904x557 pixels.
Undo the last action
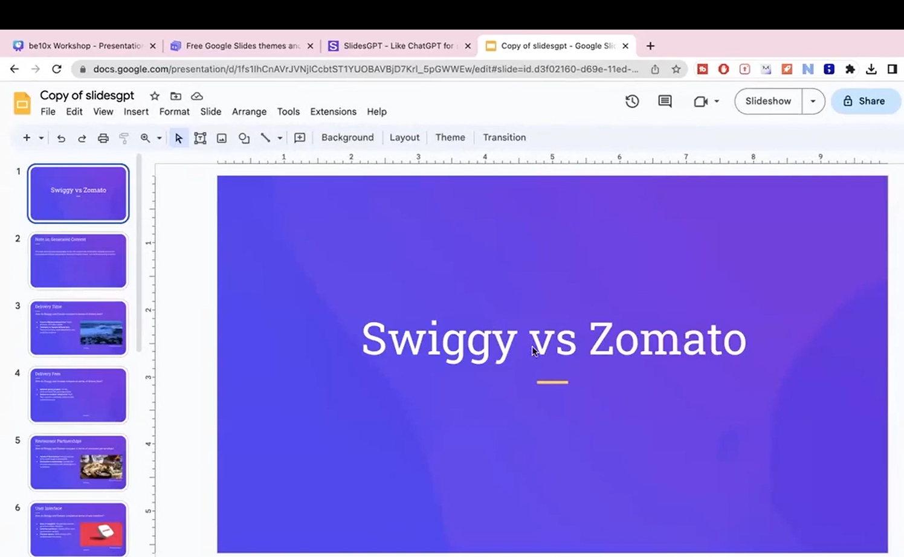pos(61,138)
